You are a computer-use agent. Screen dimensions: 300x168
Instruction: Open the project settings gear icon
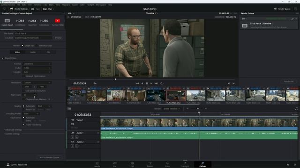[295, 165]
